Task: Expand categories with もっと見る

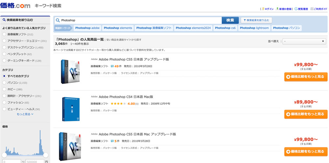Action: pos(25,114)
